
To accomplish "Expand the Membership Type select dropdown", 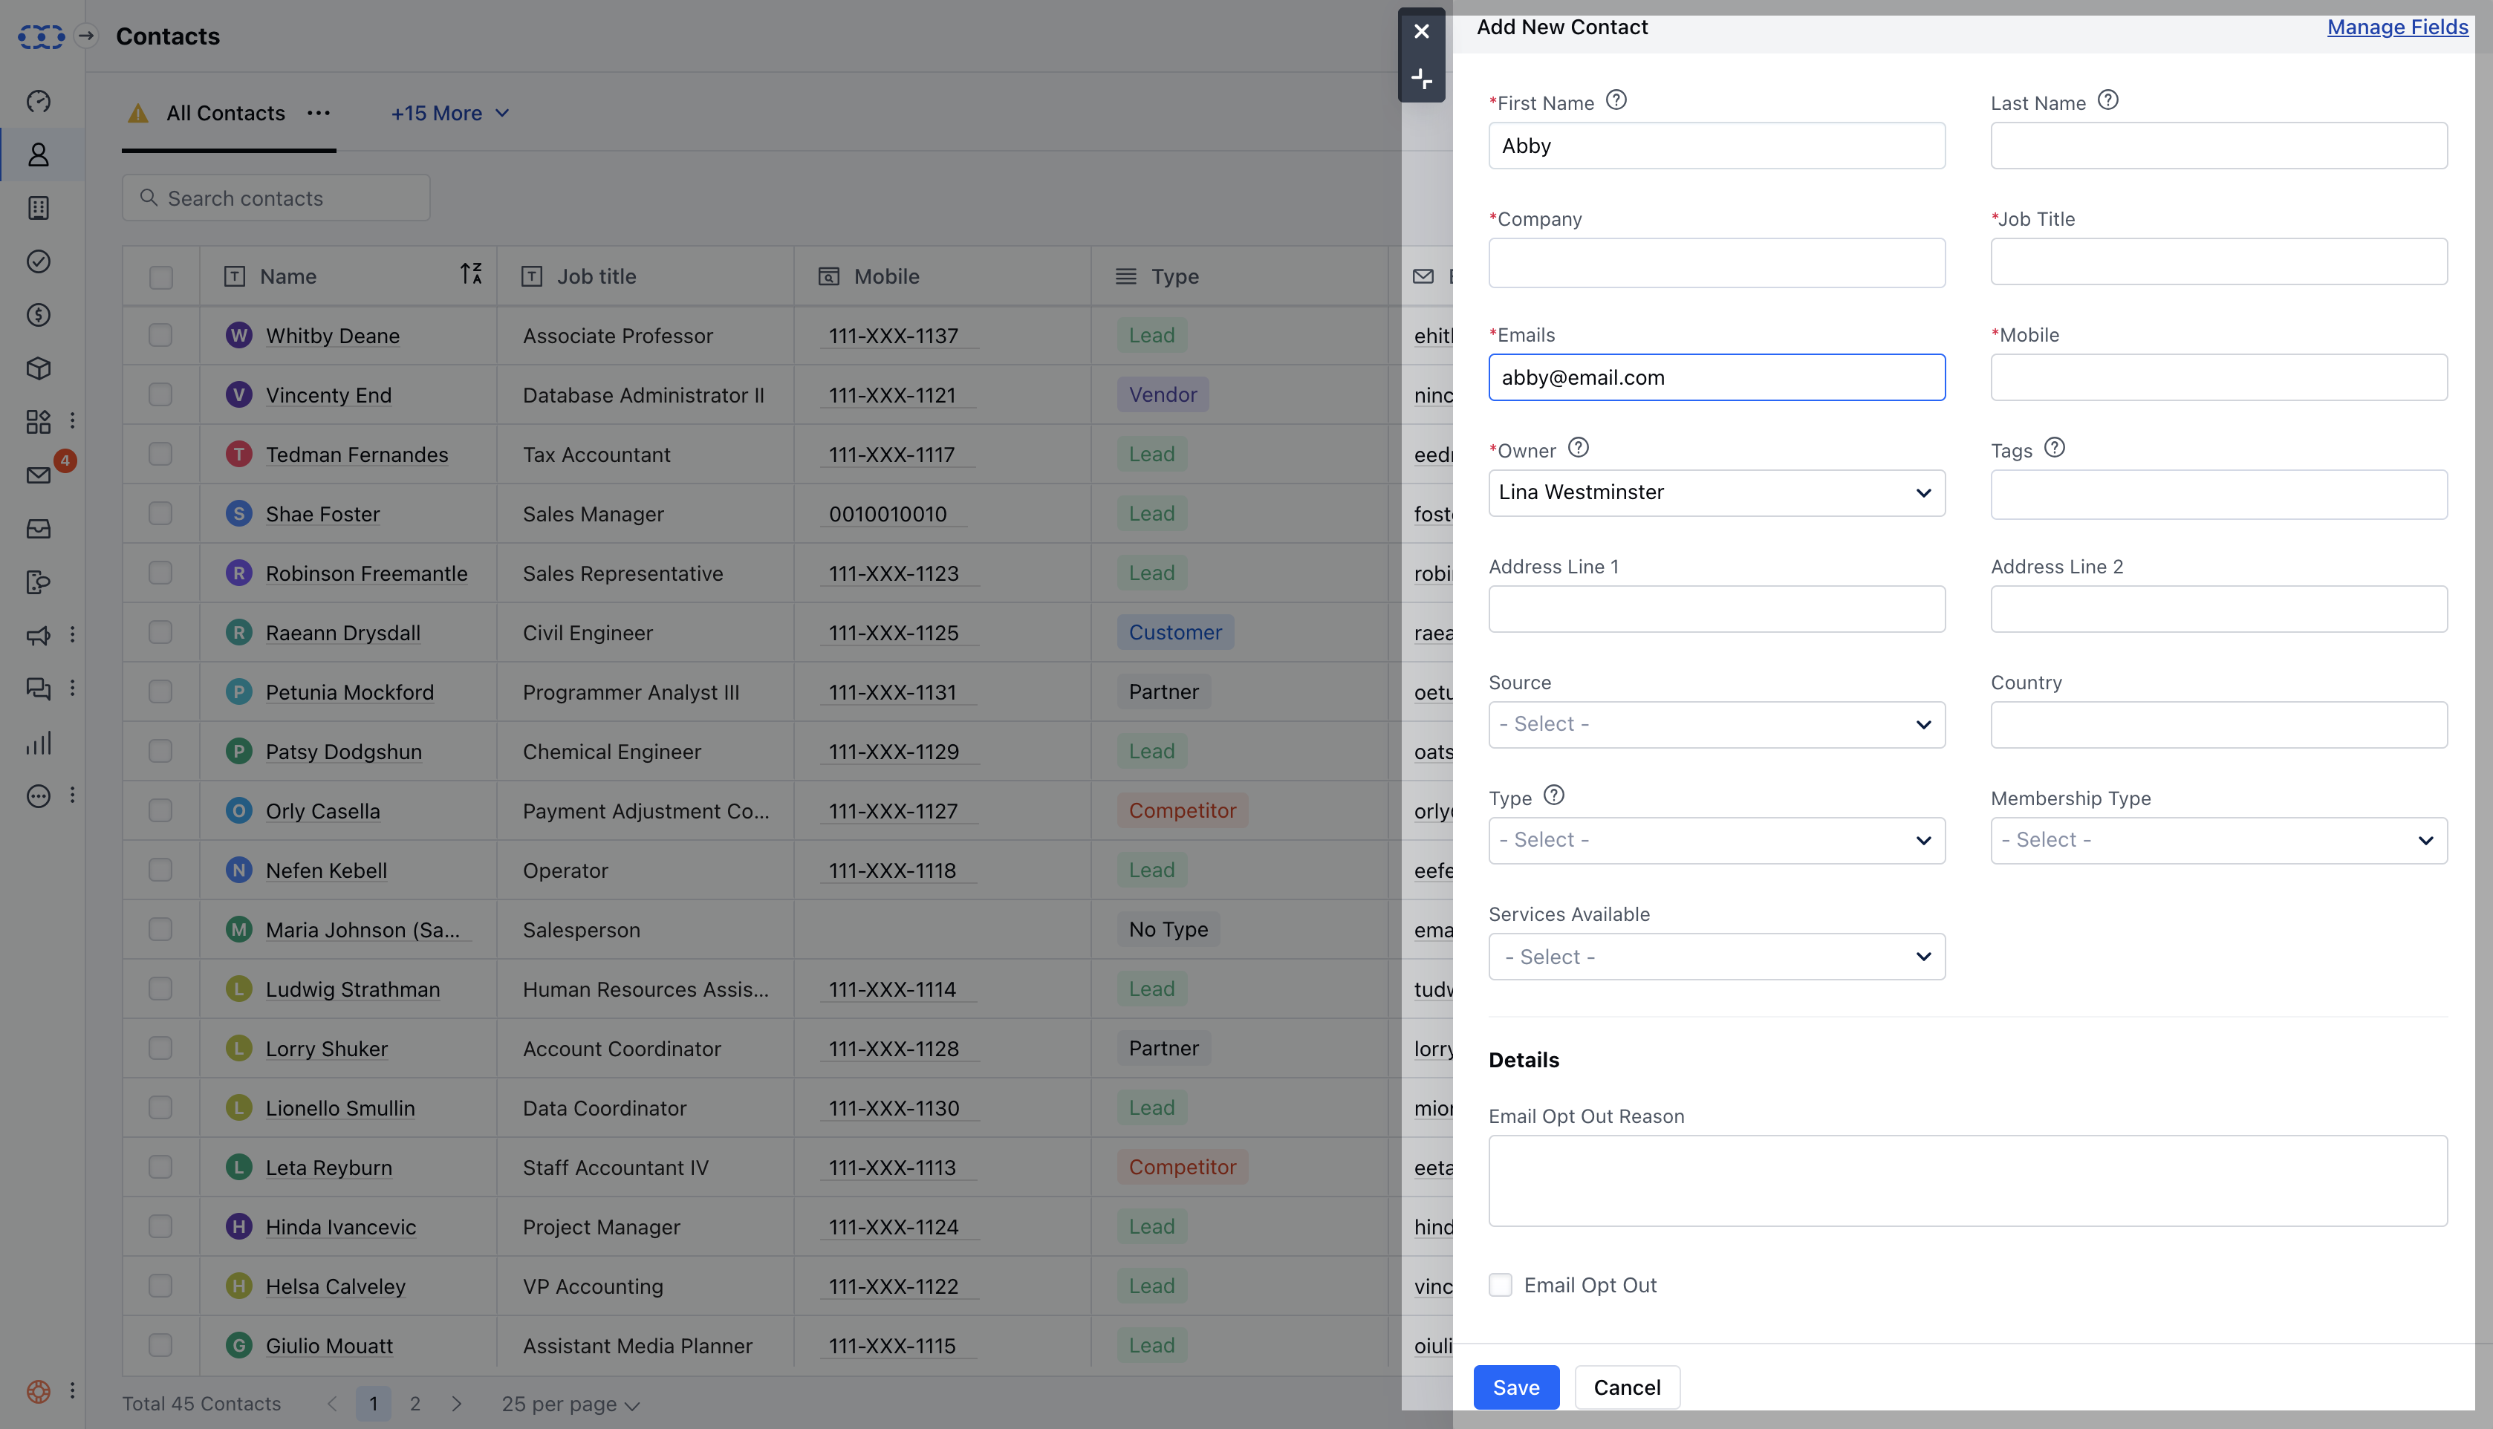I will 2217,840.
